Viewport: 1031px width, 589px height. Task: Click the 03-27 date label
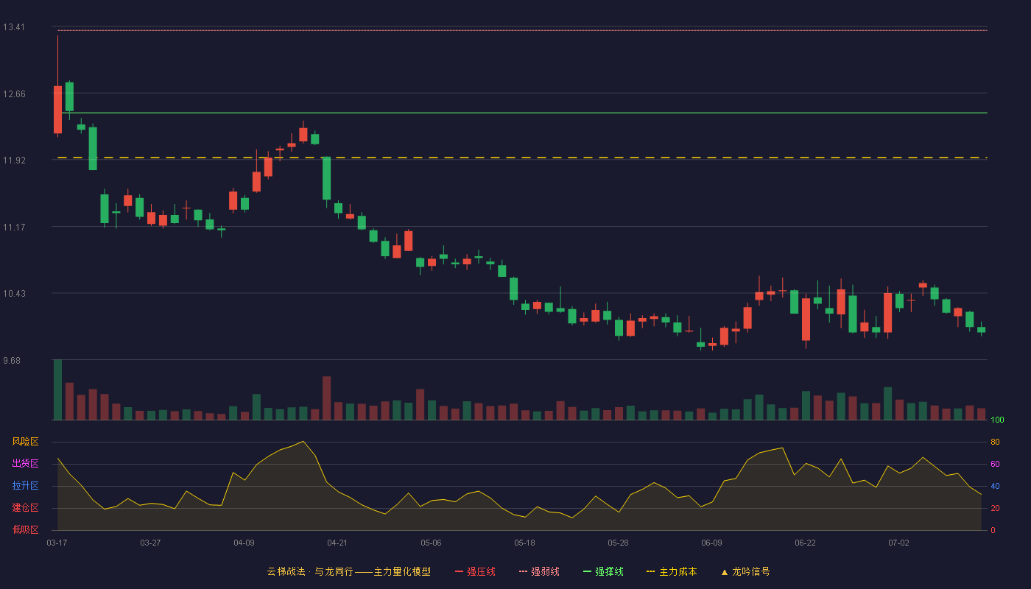point(150,543)
